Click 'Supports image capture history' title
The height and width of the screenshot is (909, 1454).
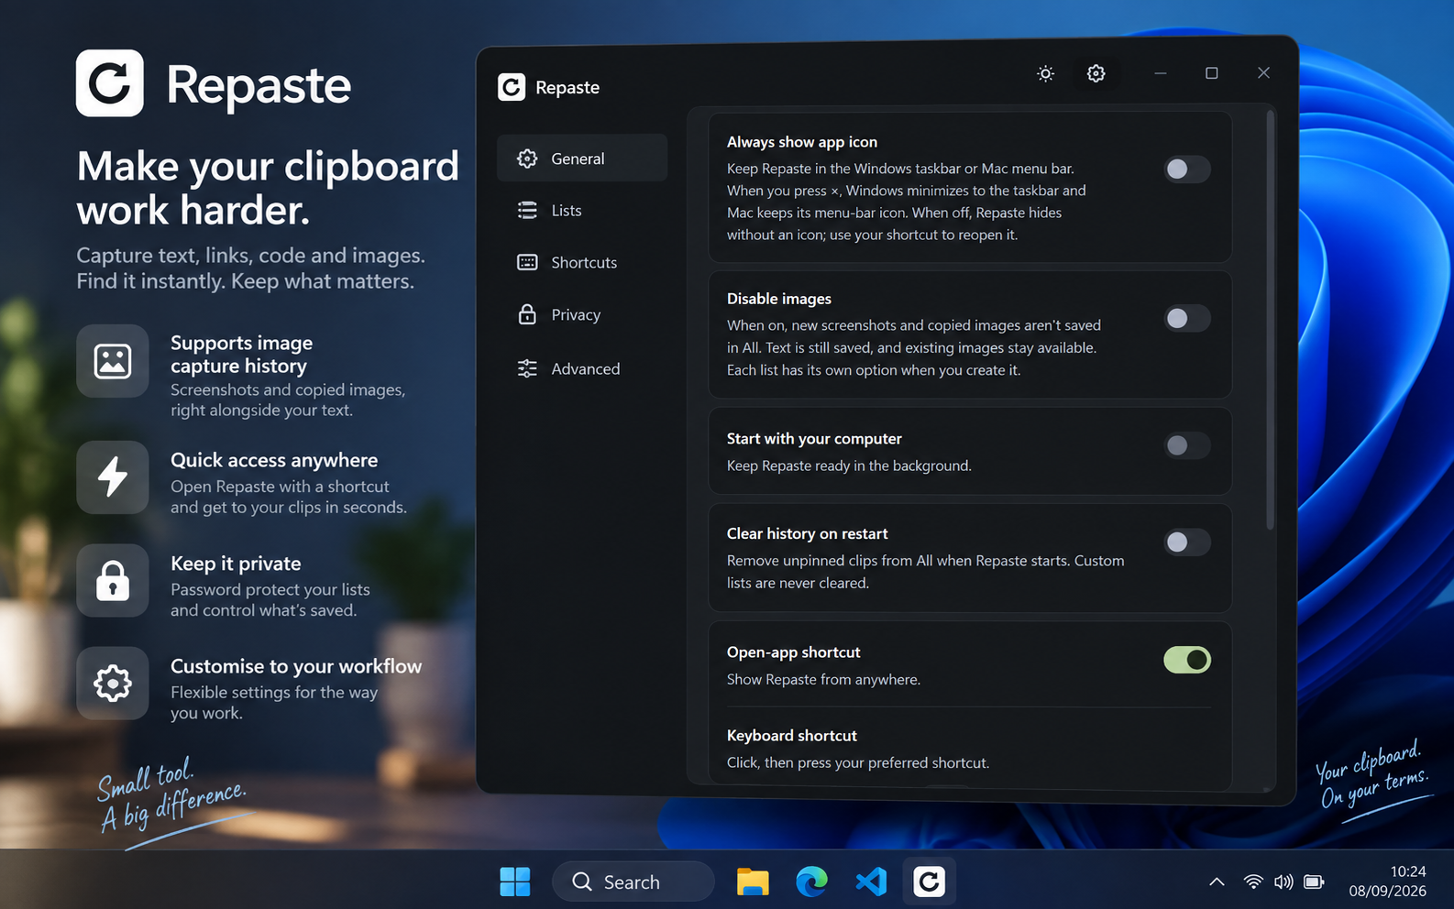[x=242, y=355]
